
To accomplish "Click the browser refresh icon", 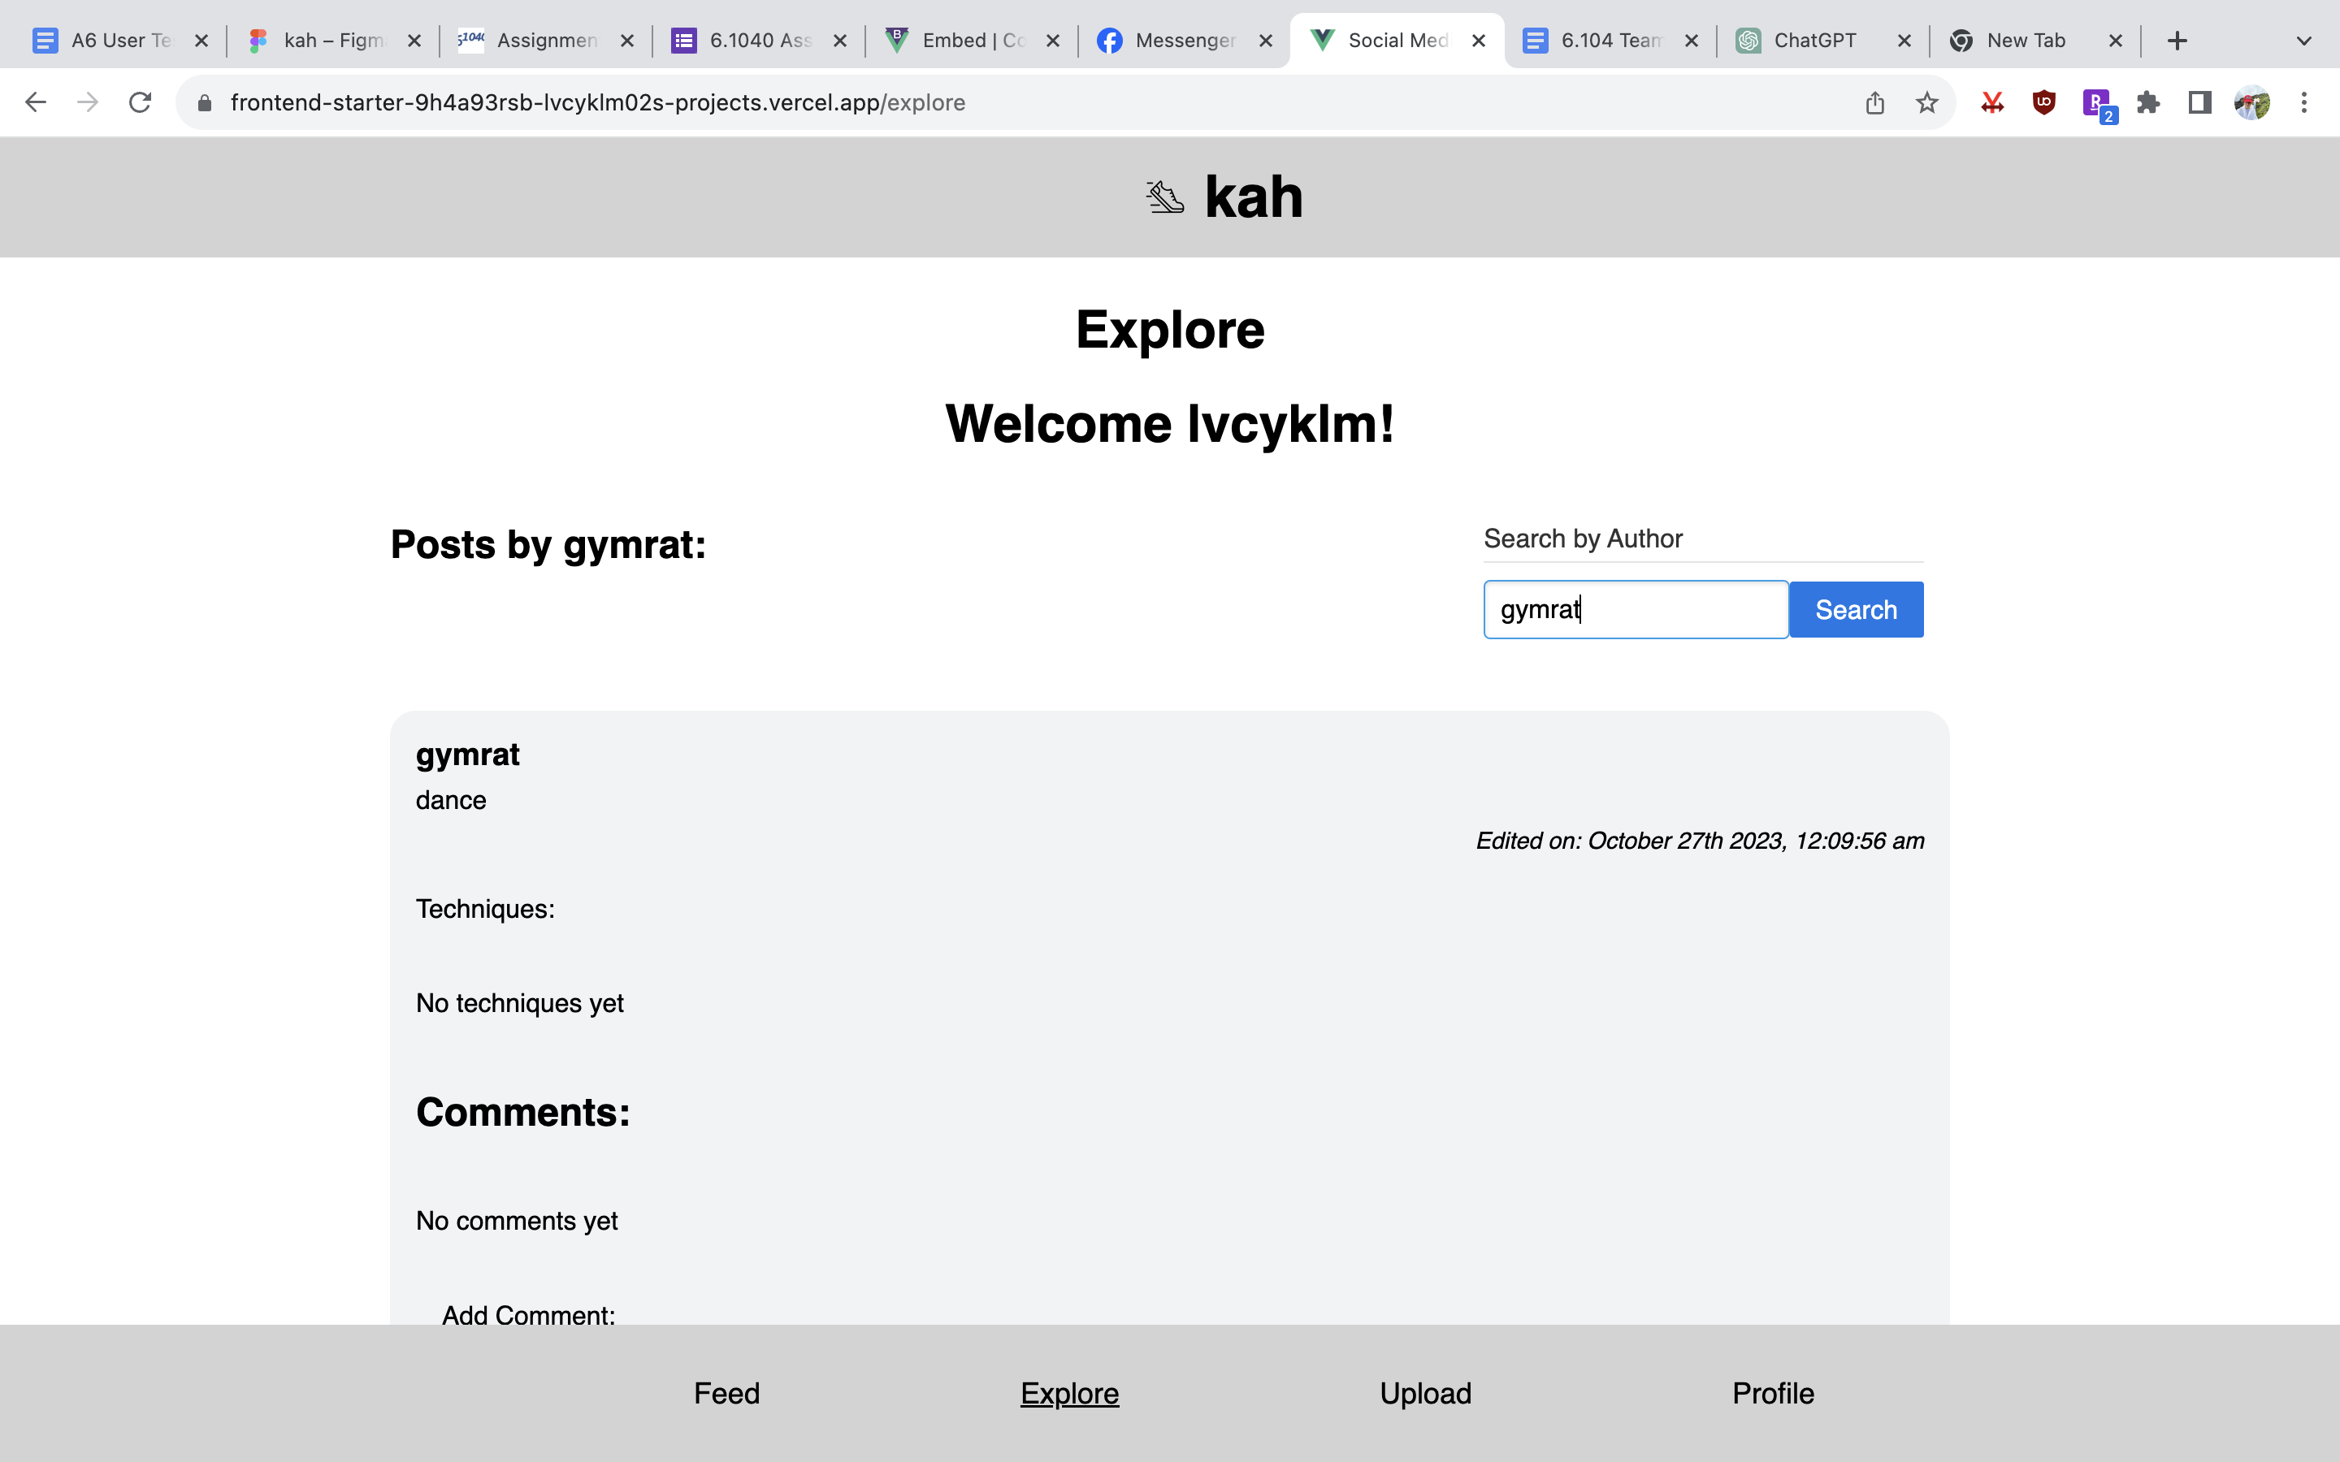I will [x=141, y=101].
